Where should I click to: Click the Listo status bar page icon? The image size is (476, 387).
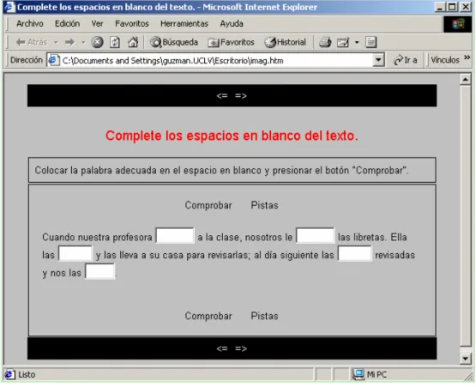[x=9, y=374]
